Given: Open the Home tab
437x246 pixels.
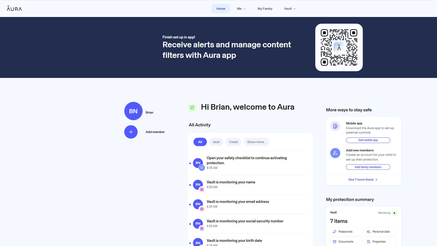Looking at the screenshot, I should coord(221,9).
